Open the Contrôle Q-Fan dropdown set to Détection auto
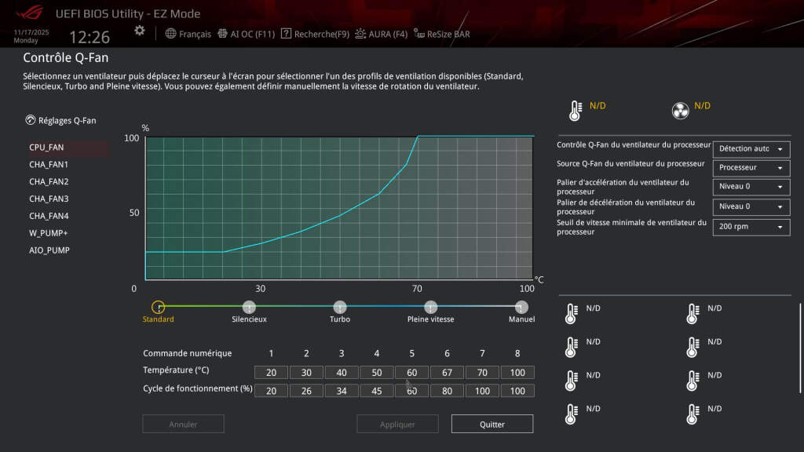The height and width of the screenshot is (452, 804). 751,148
